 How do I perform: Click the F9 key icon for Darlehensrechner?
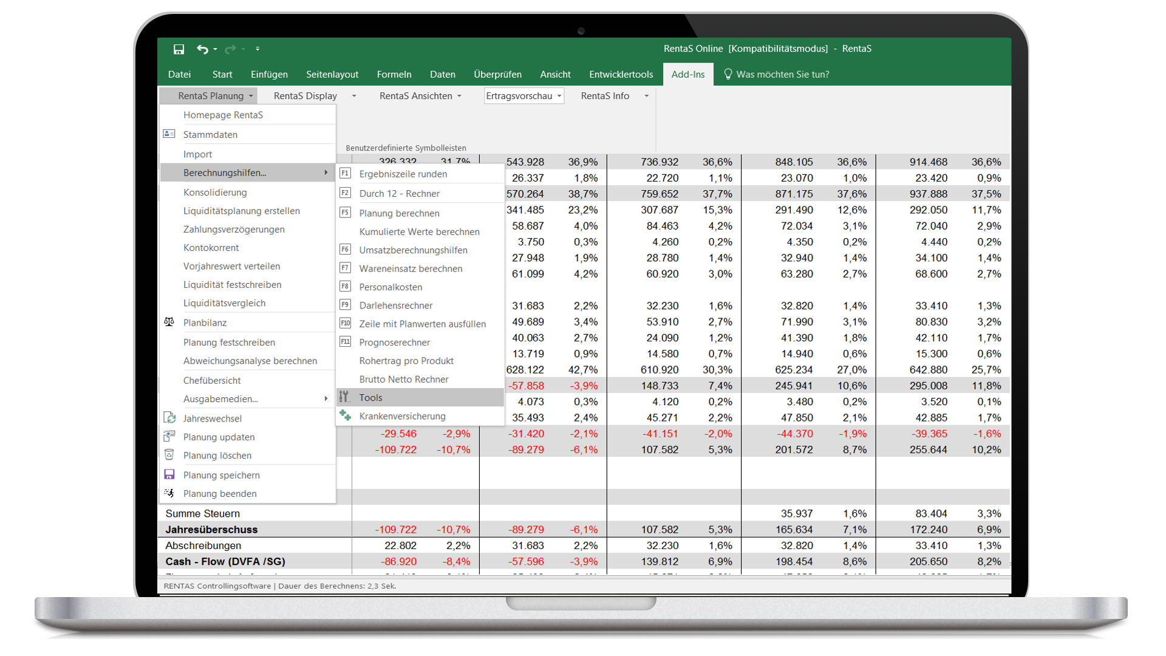click(345, 305)
